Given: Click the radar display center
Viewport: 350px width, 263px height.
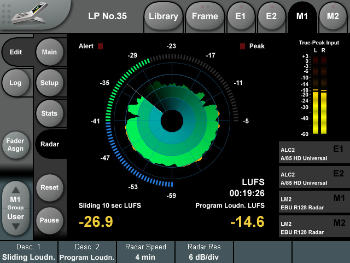Looking at the screenshot, I should point(172,121).
